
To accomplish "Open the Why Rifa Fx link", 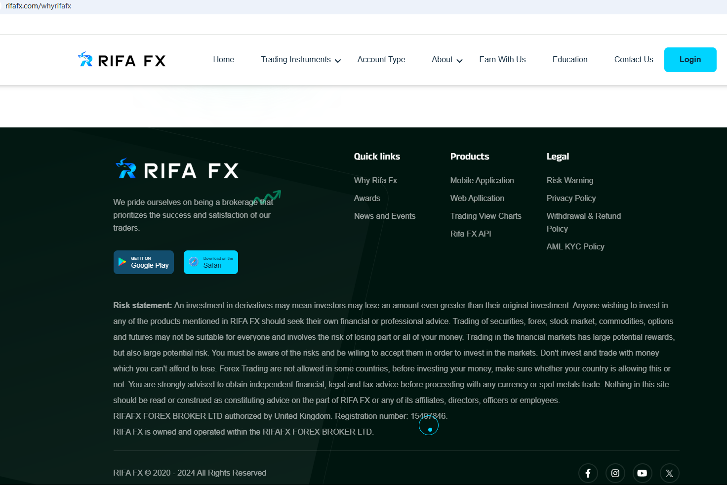I will 375,180.
